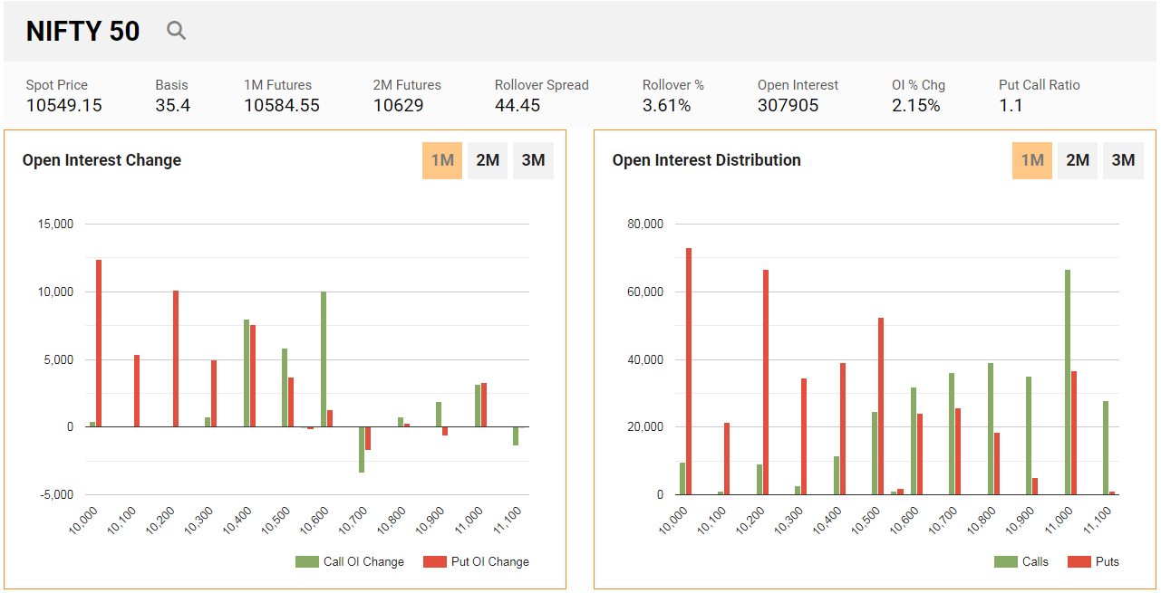
Task: Click the search magnifier icon beside NIFTY 50
Action: click(x=176, y=31)
